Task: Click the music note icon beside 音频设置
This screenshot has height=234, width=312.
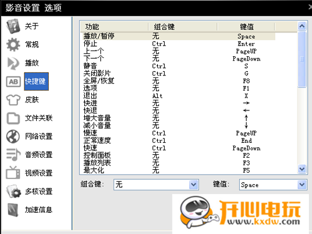Action: tap(13, 155)
